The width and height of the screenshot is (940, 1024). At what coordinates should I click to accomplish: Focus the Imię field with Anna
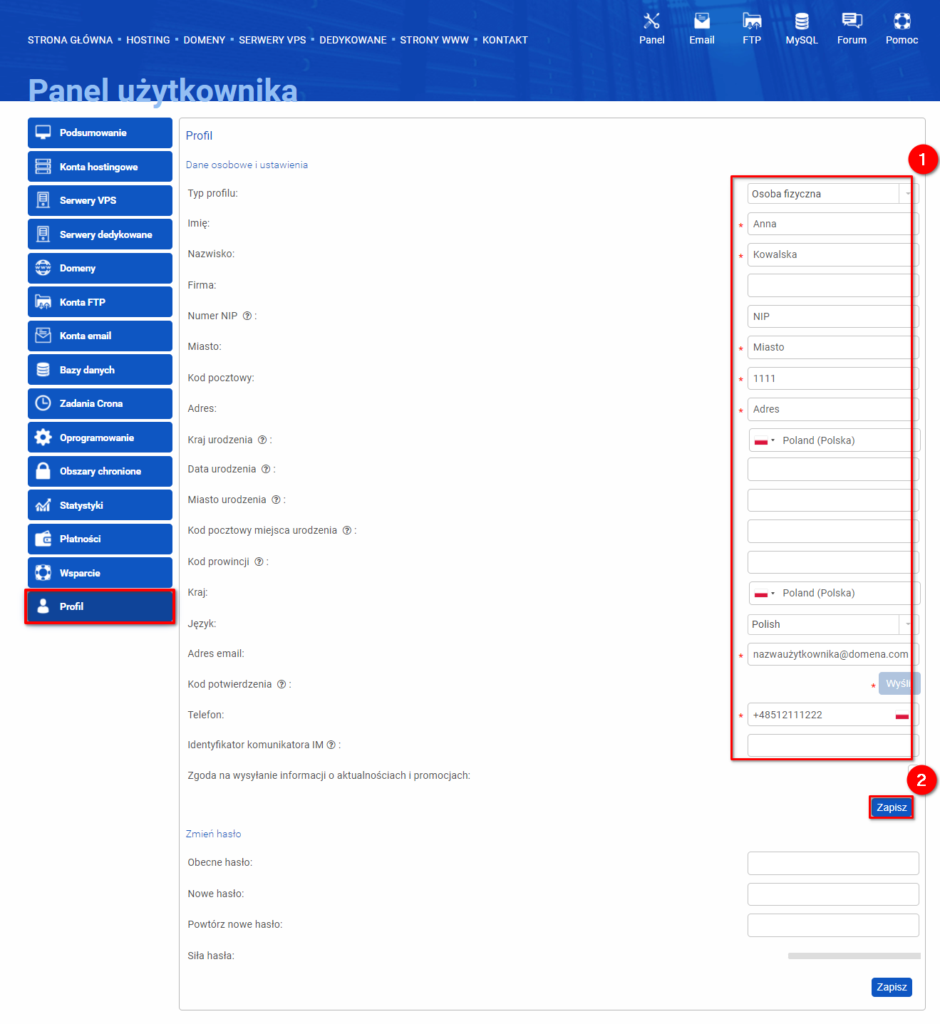coord(833,224)
